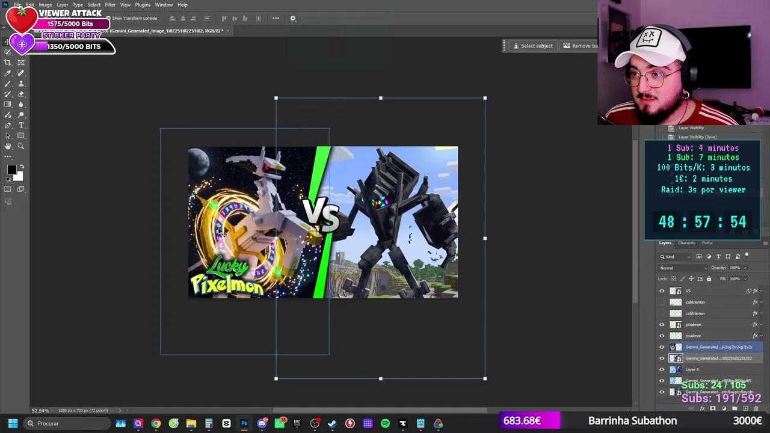
Task: Expand the VS layer effects
Action: 762,291
